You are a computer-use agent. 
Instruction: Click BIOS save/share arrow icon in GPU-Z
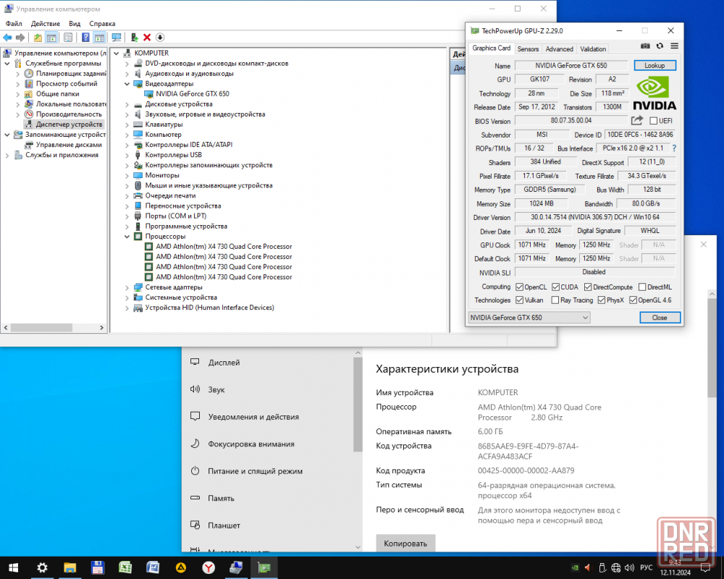[637, 121]
